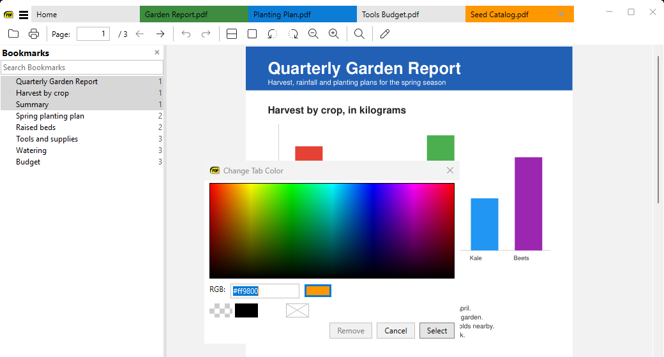Click the 'Quarterly Garden Report' page title
664x357 pixels.
point(364,68)
